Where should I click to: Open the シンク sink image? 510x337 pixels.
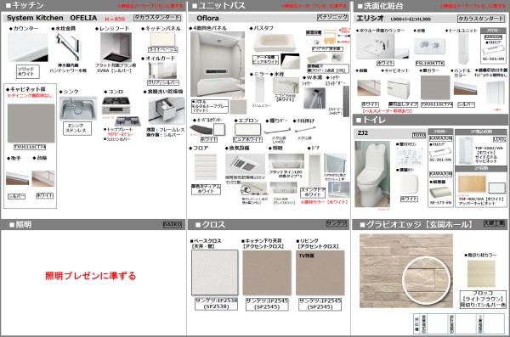78,109
